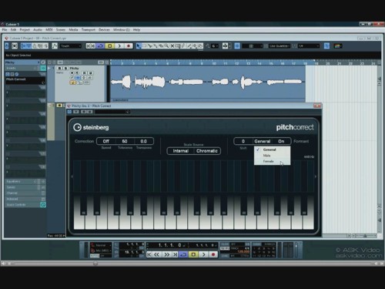Open the MIDI menu
Viewport: 385px width, 289px height.
(x=49, y=30)
